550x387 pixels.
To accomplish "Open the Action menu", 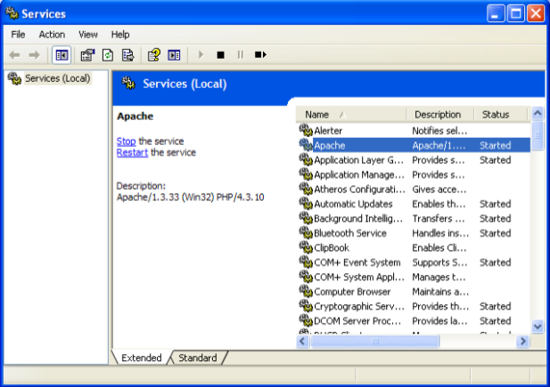I will [52, 34].
